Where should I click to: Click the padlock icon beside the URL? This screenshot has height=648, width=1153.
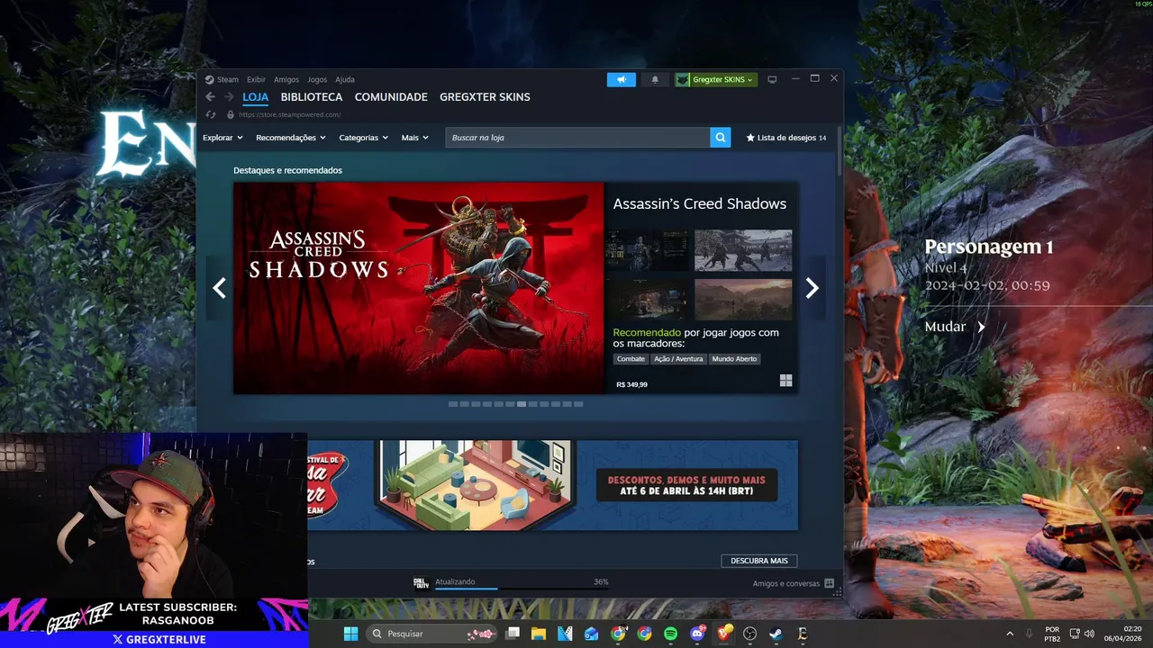231,114
